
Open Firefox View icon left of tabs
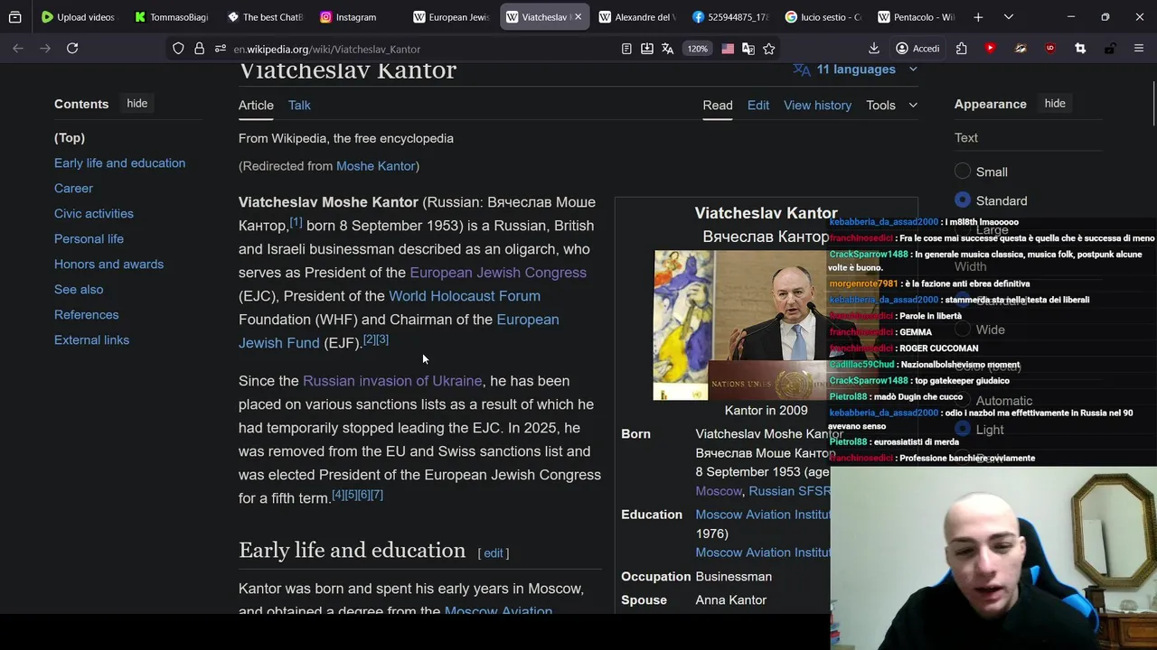[15, 17]
